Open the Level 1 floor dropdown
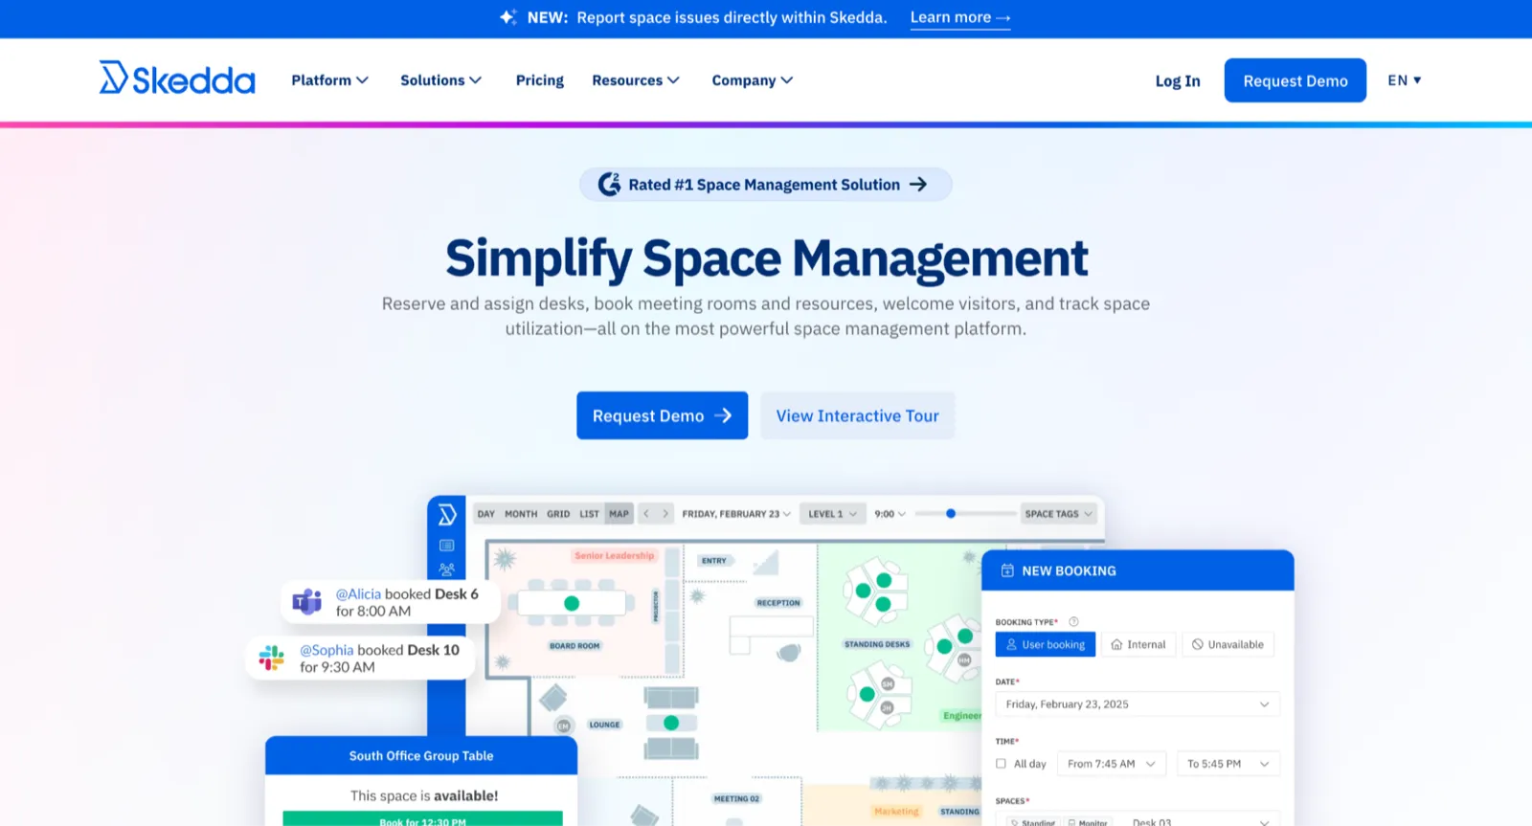The width and height of the screenshot is (1532, 826). point(832,514)
